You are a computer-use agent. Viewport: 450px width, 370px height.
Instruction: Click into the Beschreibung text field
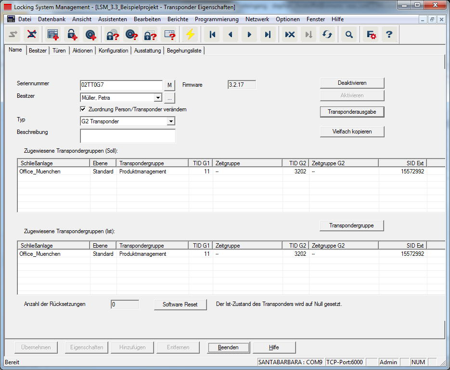pos(128,136)
